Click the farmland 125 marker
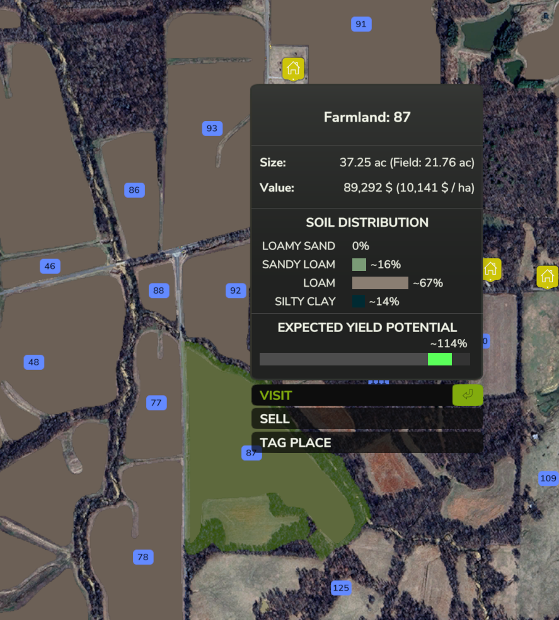559x620 pixels. pyautogui.click(x=340, y=588)
